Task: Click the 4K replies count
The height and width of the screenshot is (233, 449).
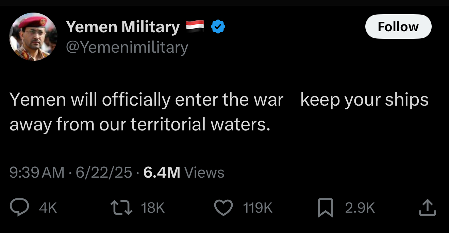Action: [48, 208]
